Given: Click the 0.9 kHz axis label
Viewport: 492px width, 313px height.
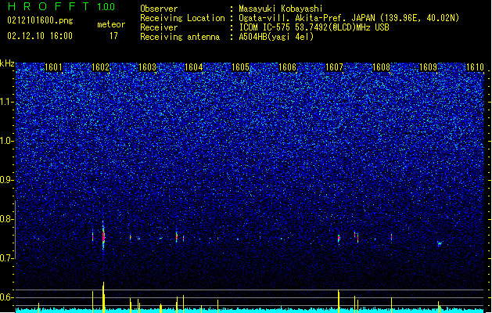Looking at the screenshot, I should 7,180.
